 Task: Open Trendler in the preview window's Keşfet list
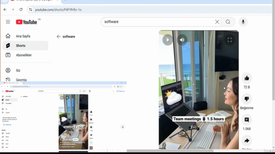click(x=9, y=133)
